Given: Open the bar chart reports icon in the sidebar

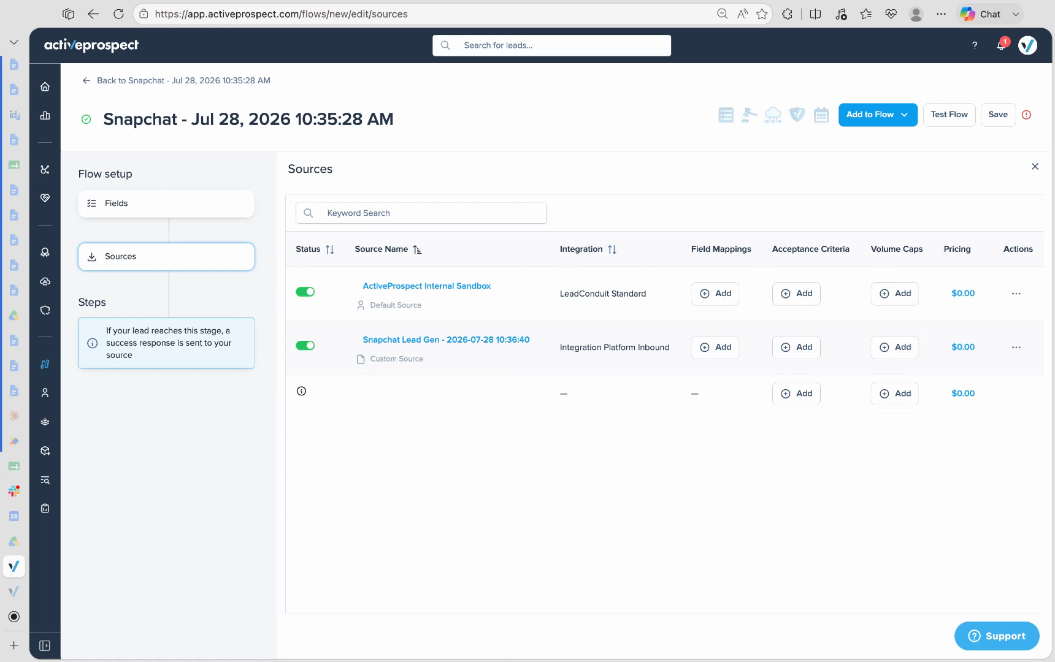Looking at the screenshot, I should 45,115.
